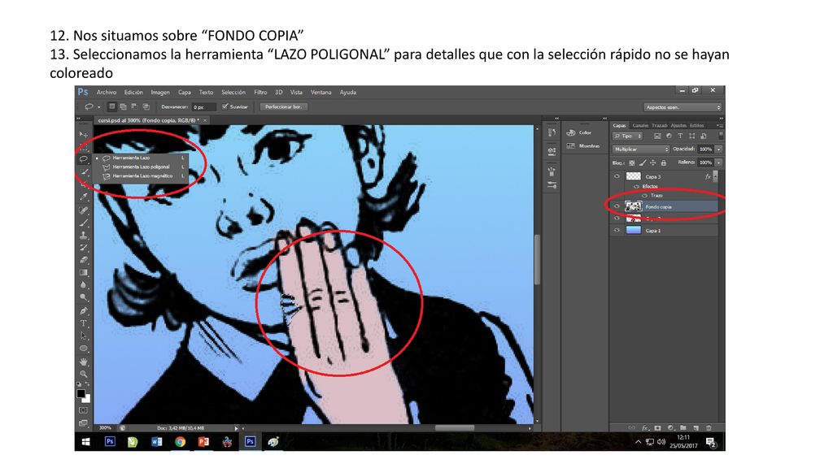Open the Relleno dropdown arrow
The height and width of the screenshot is (468, 833).
[x=718, y=162]
